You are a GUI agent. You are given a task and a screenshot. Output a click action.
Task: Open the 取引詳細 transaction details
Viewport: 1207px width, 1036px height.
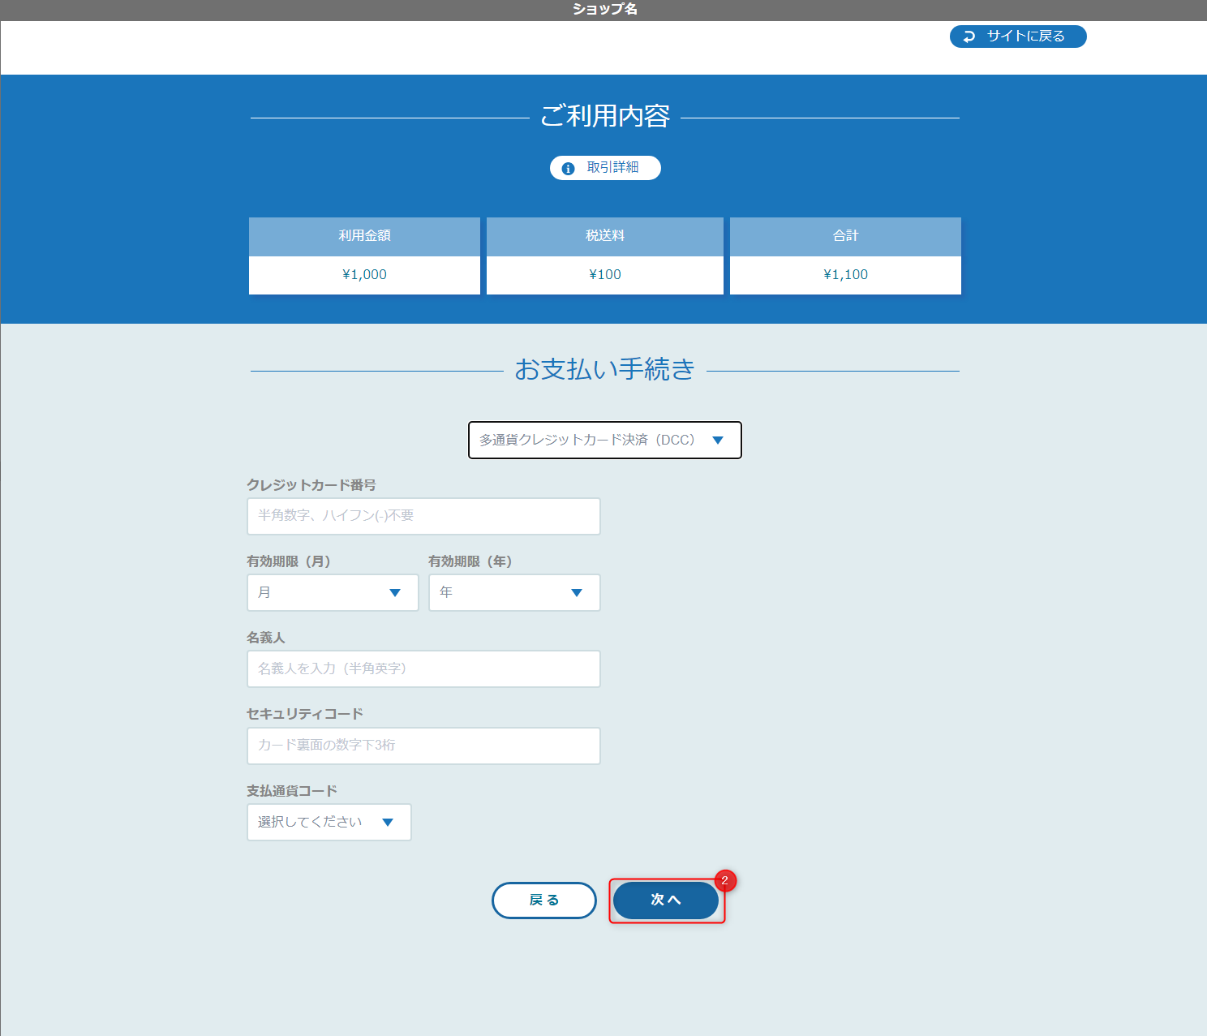click(x=605, y=168)
